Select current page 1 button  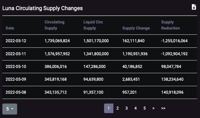[x=109, y=108]
